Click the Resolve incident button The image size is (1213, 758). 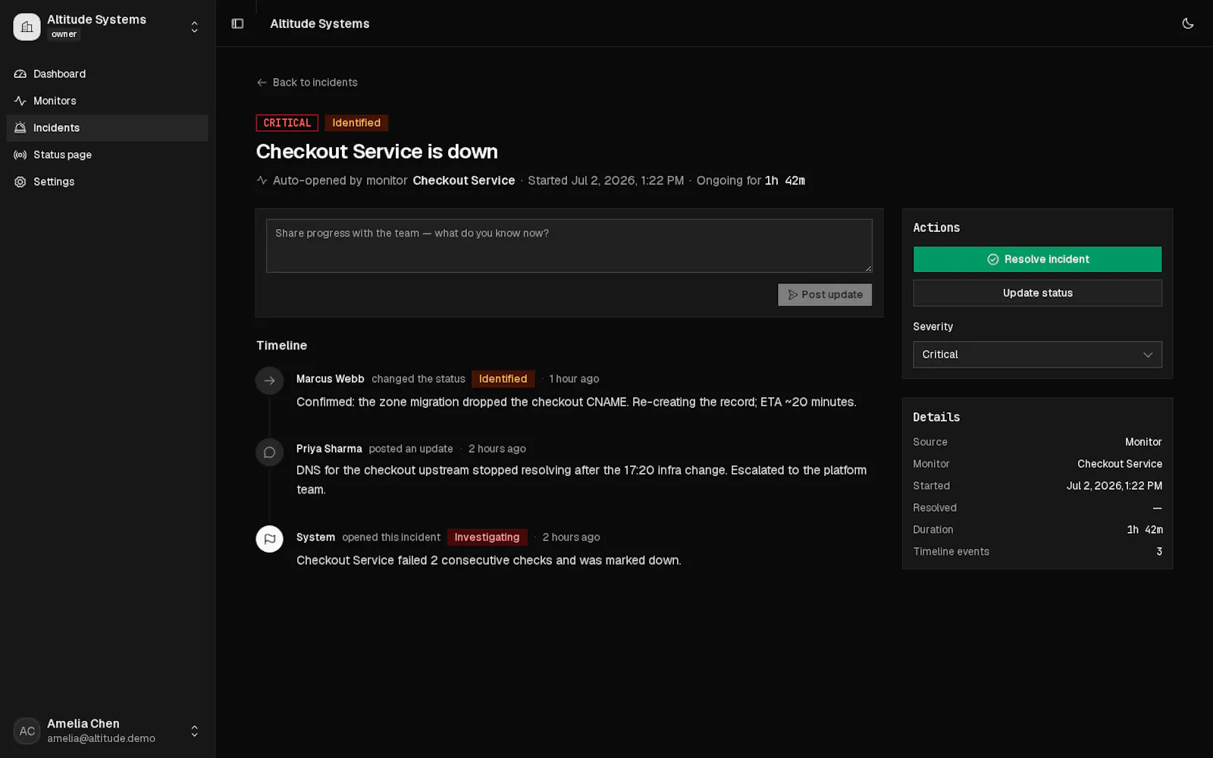(1037, 259)
